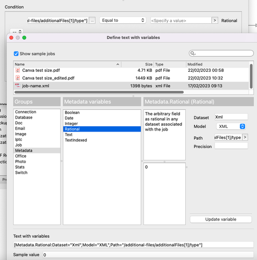Image resolution: width=257 pixels, height=260 pixels.
Task: Select the Switch group
Action: click(37, 173)
